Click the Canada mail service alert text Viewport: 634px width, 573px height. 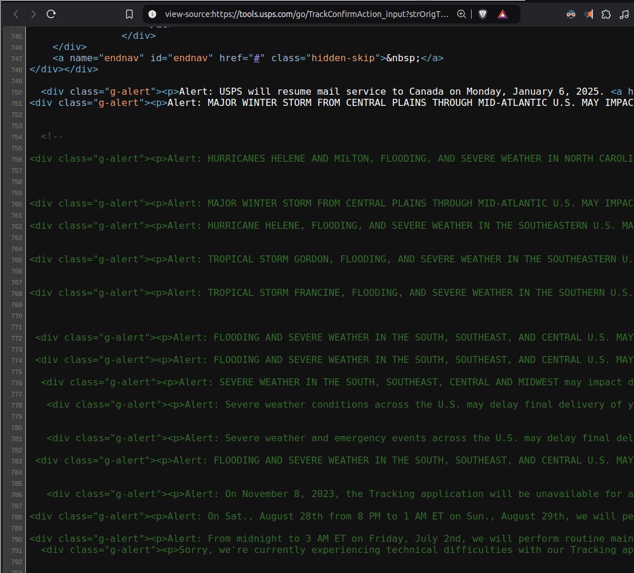click(x=392, y=92)
